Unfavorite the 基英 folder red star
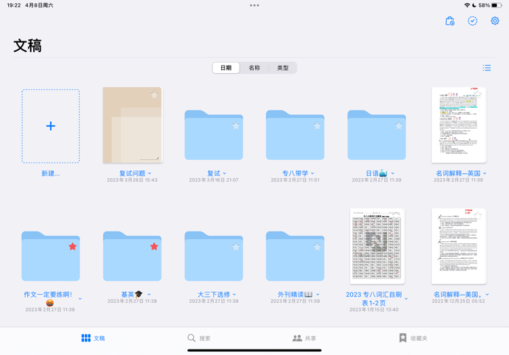Screen dimensions: 509x355 (x=154, y=247)
